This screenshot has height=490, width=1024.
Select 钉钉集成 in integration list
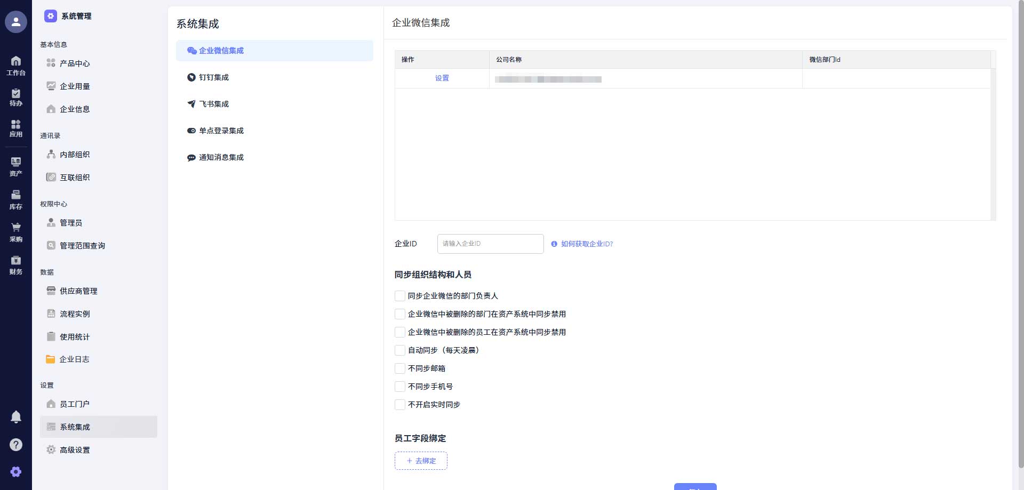[275, 77]
